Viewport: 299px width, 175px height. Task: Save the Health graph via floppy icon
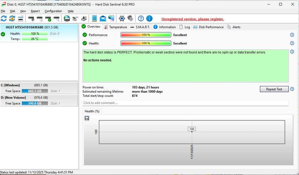(x=87, y=118)
